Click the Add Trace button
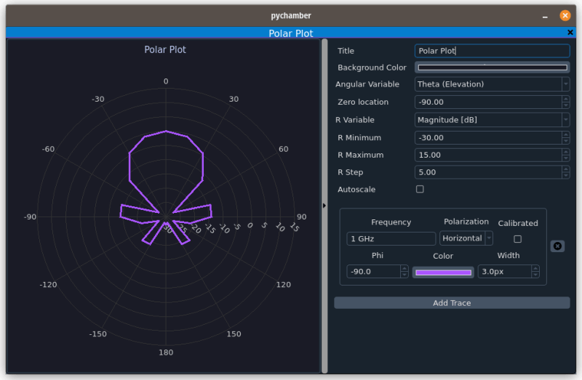The width and height of the screenshot is (582, 380). point(452,303)
